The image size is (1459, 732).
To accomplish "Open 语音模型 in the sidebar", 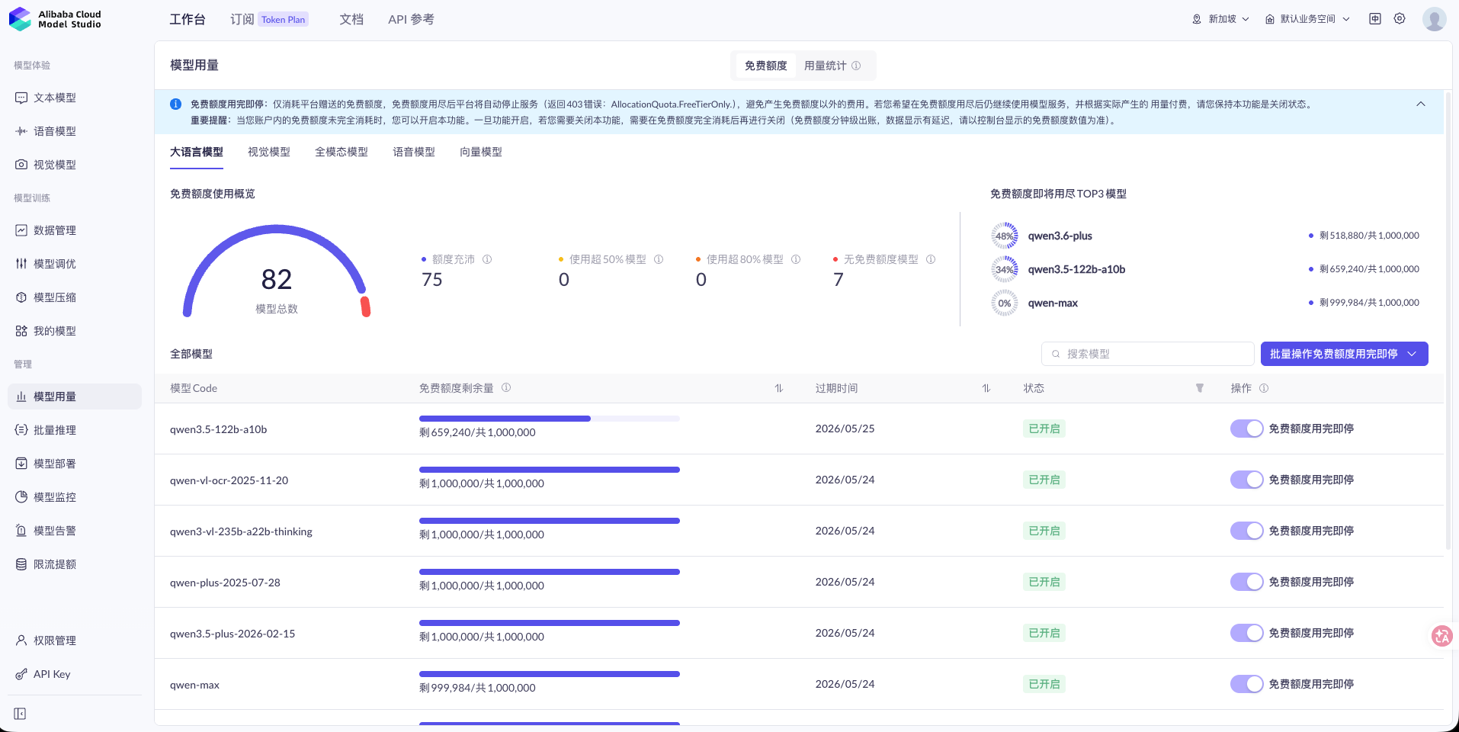I will (74, 131).
